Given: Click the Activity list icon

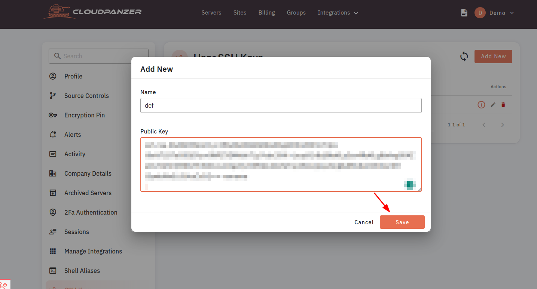Looking at the screenshot, I should (53, 154).
